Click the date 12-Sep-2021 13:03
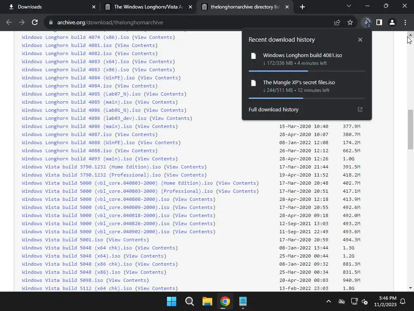Viewport: 414px width, 311px height. click(304, 224)
